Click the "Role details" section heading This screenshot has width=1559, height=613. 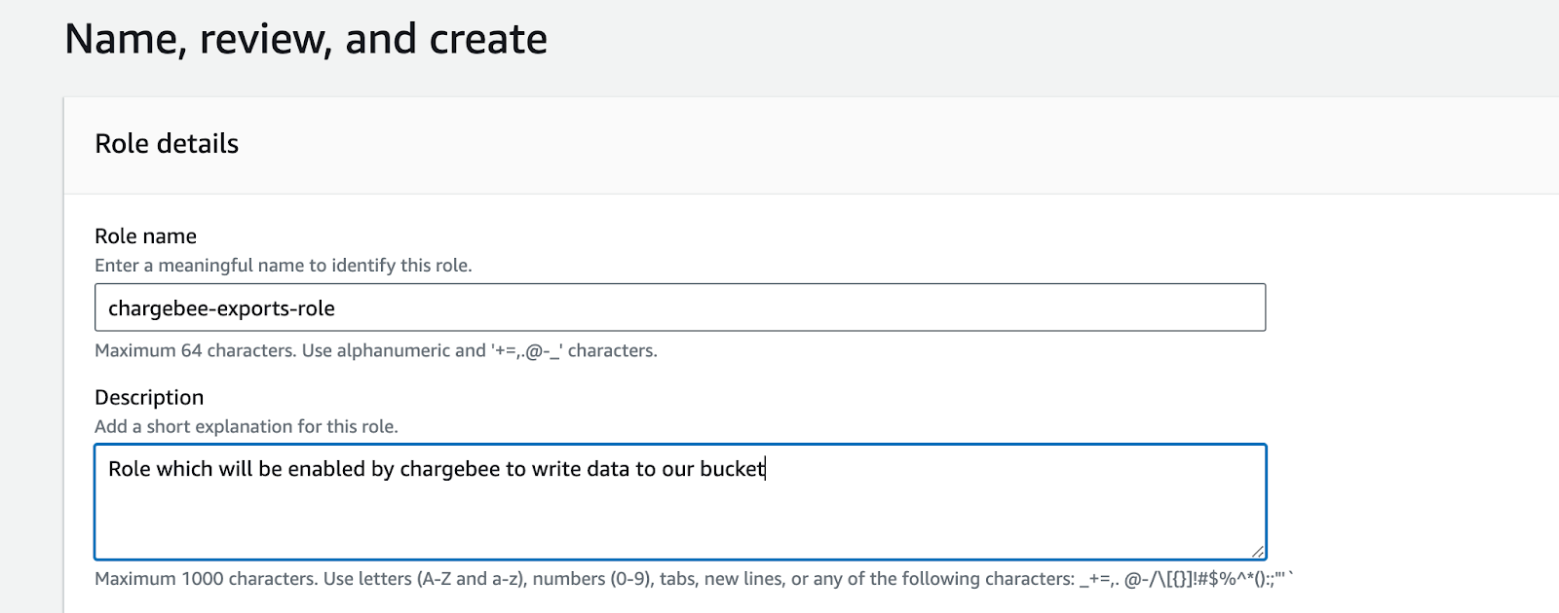(167, 144)
